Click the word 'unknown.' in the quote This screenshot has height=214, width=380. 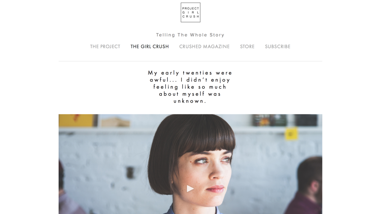190,101
